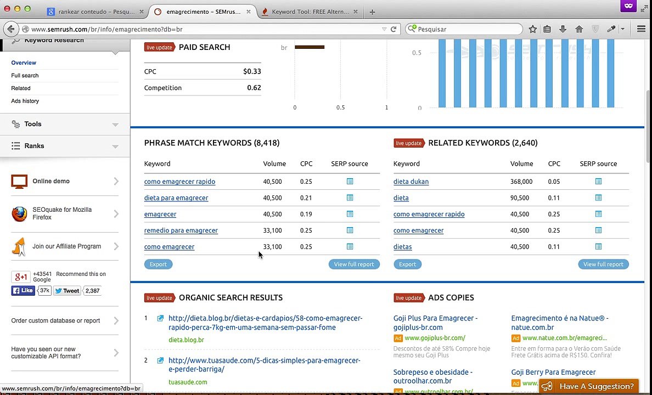Screen dimensions: 652x395
Task: Open the tuasaude.com organic result link
Action: point(264,365)
